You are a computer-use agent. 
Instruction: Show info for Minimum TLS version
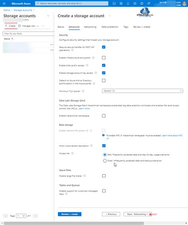[83, 91]
